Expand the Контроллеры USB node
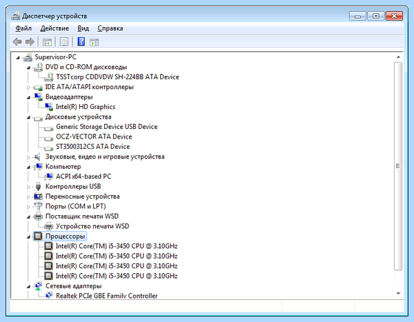This screenshot has height=322, width=414. pos(28,187)
